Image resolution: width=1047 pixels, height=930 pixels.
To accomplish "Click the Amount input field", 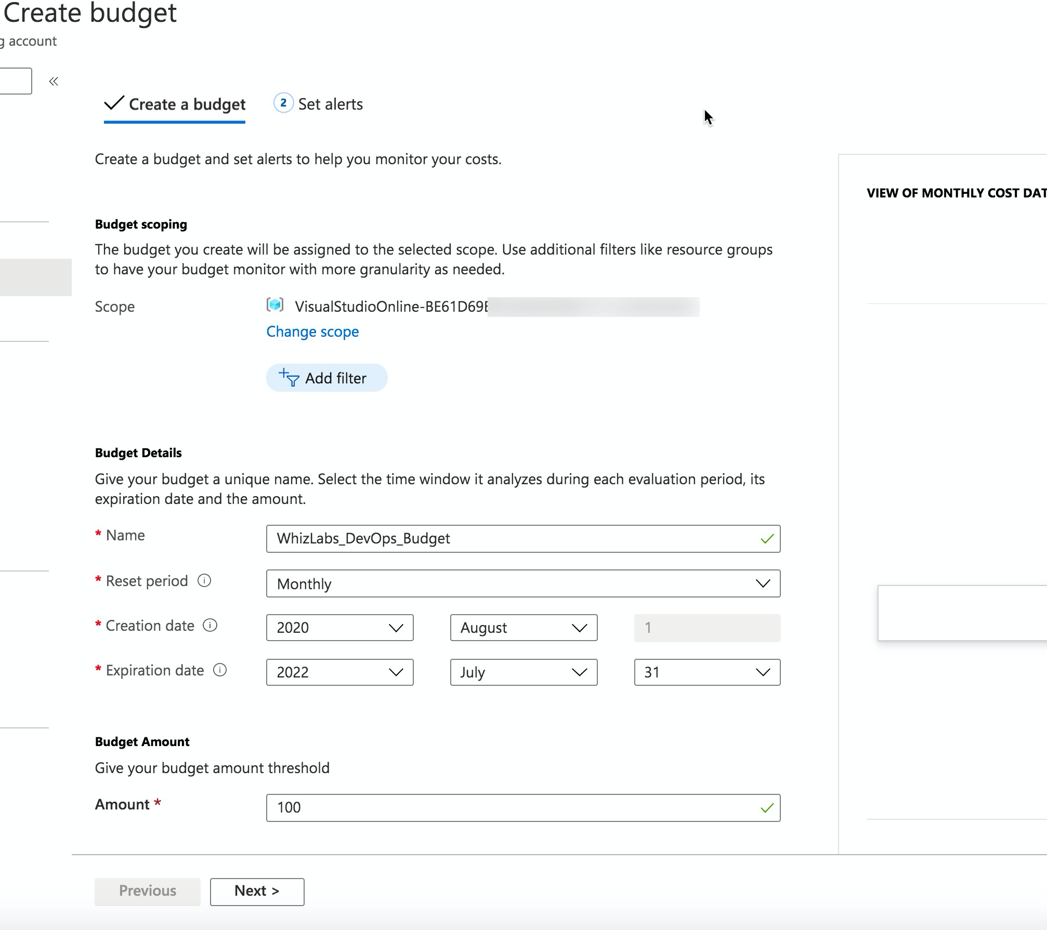I will [523, 808].
